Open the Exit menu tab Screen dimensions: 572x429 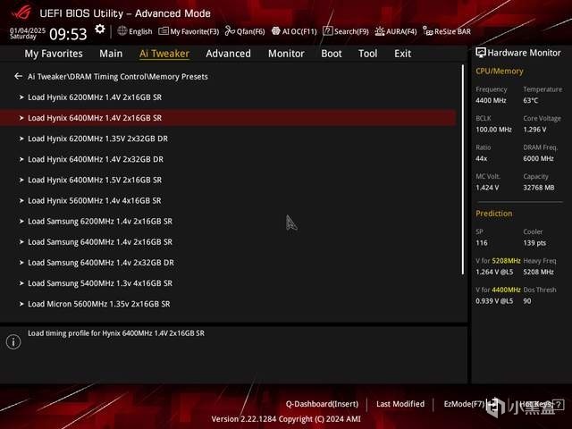(x=402, y=54)
